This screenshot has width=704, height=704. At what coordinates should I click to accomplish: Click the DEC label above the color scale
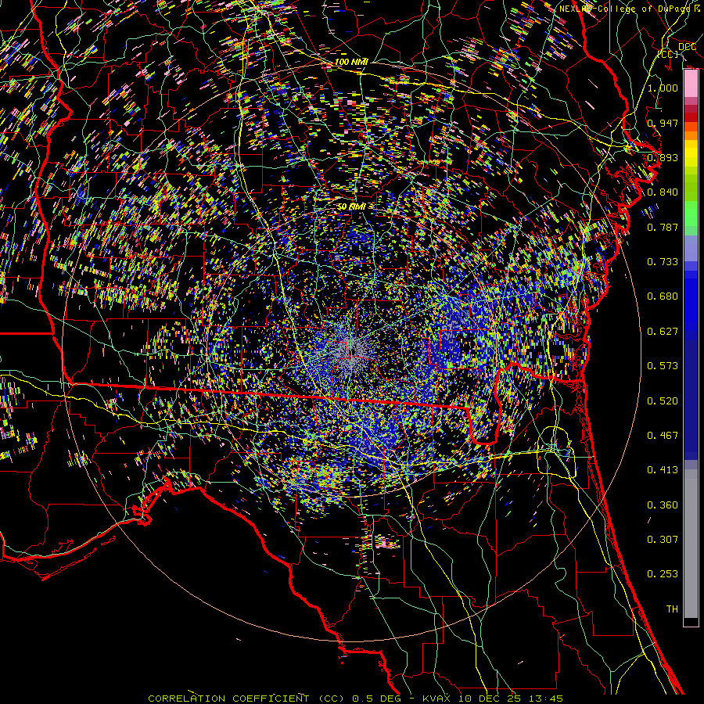tap(687, 47)
